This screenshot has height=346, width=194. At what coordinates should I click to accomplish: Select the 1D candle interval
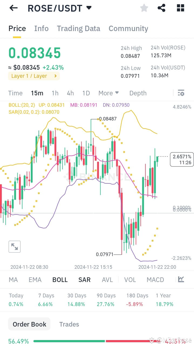point(86,93)
